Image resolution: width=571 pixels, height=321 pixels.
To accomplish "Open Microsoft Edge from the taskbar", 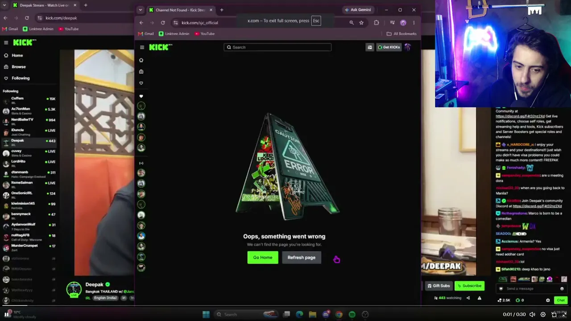I will pyautogui.click(x=299, y=314).
